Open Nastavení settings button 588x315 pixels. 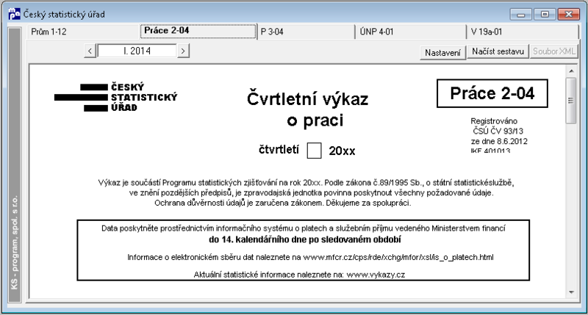coord(442,52)
